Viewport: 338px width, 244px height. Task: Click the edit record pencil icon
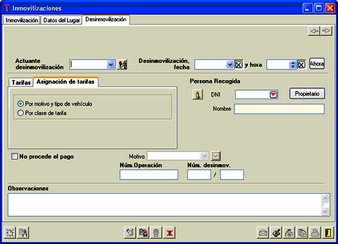click(x=130, y=232)
